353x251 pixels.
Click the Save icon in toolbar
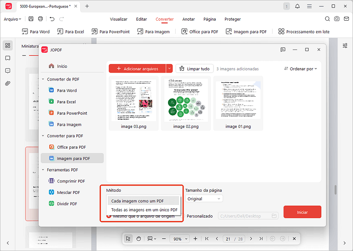point(31,19)
